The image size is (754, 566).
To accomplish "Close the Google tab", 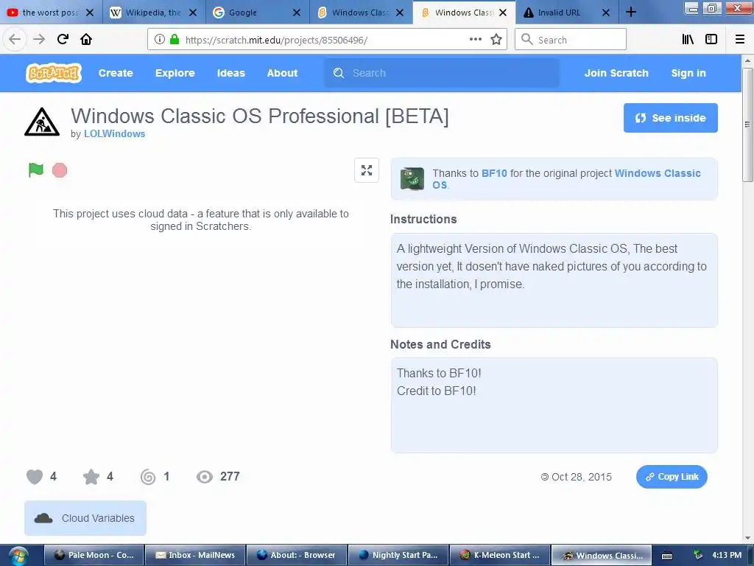I will [x=296, y=13].
